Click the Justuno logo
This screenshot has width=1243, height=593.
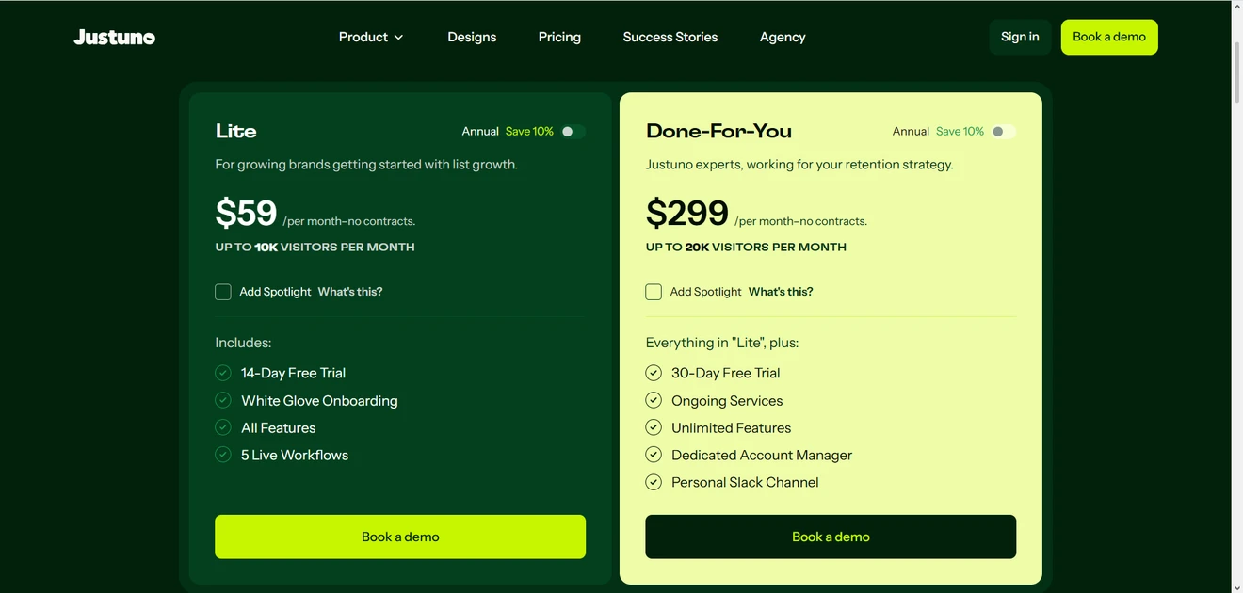click(x=115, y=37)
